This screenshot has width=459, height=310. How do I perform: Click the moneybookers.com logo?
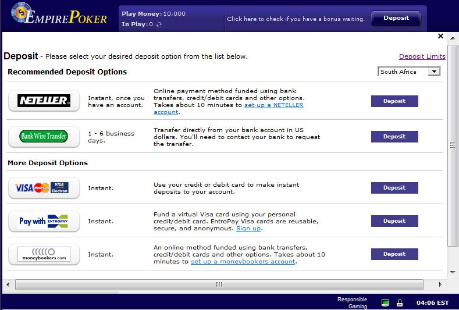click(44, 254)
